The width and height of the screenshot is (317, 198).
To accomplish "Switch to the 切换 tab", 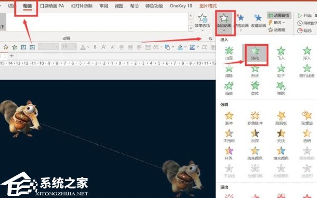I will pyautogui.click(x=11, y=6).
